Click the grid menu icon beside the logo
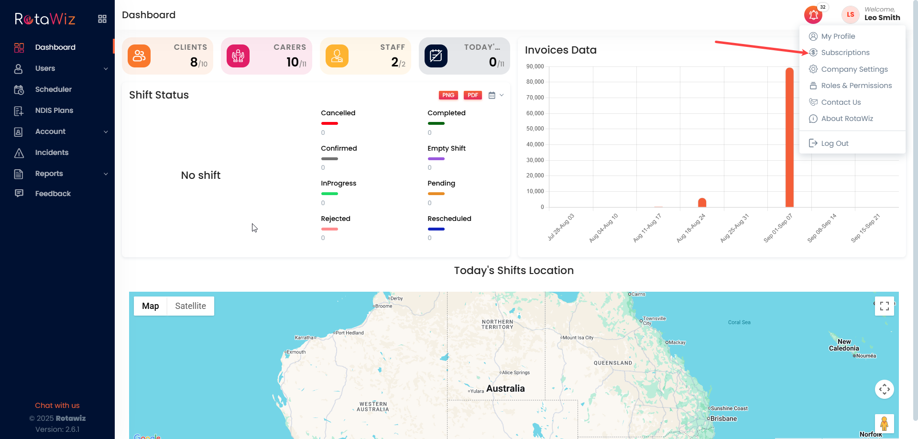918x439 pixels. click(102, 19)
